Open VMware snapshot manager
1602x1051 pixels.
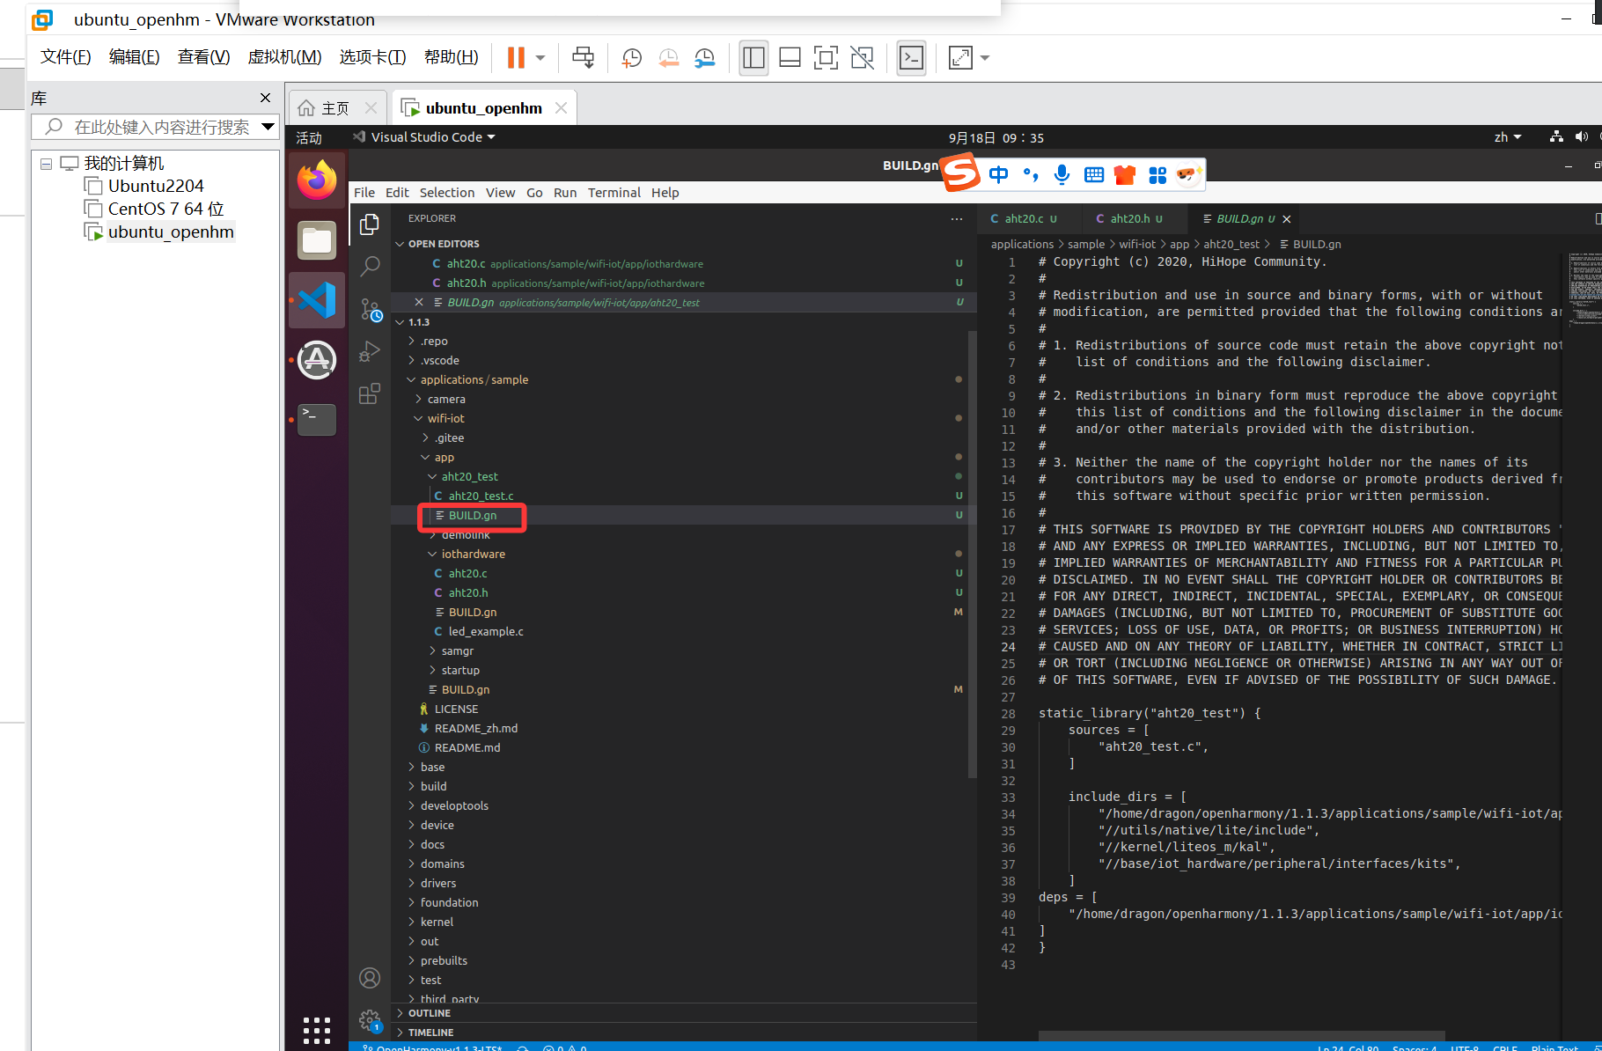pyautogui.click(x=705, y=58)
